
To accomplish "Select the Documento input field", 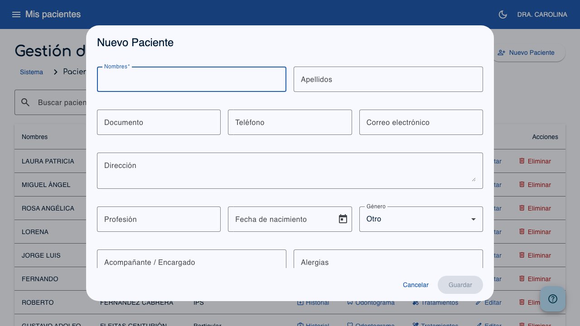I will (x=159, y=122).
